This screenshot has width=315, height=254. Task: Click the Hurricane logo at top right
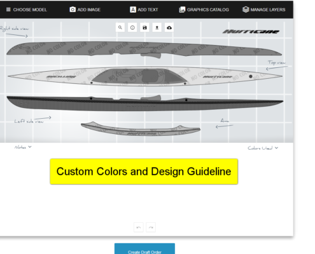pos(251,32)
